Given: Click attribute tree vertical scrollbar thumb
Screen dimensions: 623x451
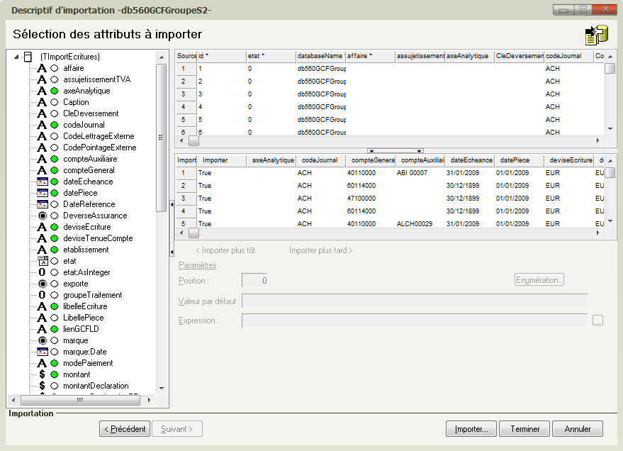Looking at the screenshot, I should (x=161, y=138).
